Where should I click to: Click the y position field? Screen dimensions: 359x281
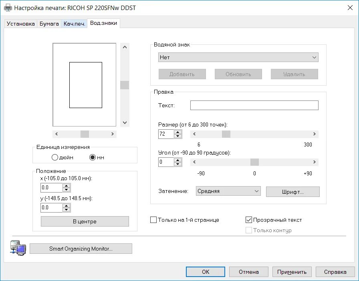click(52, 207)
